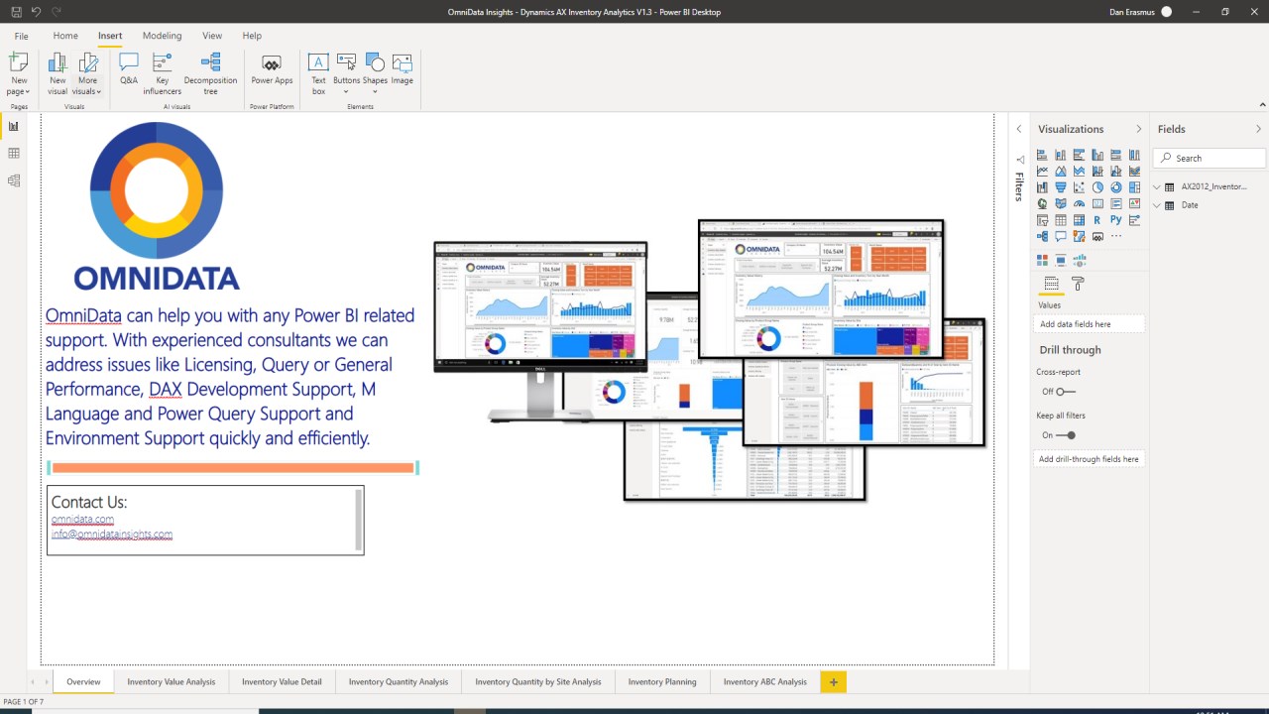The width and height of the screenshot is (1269, 714).
Task: Collapse the Fields pane
Action: [x=1258, y=129]
